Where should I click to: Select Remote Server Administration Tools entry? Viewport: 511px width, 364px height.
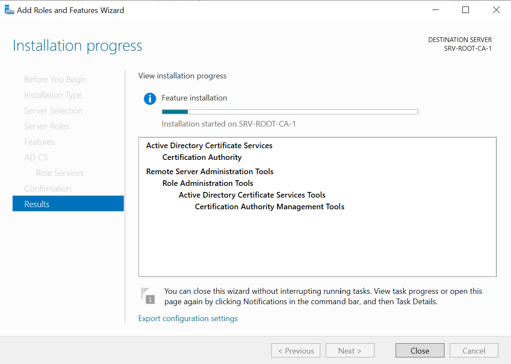(x=210, y=171)
